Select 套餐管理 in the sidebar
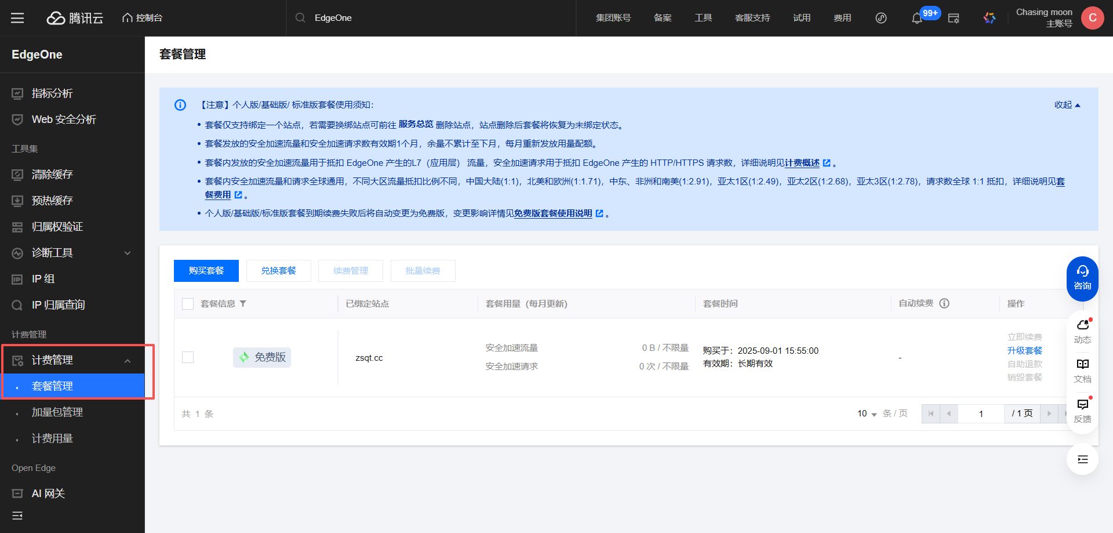The width and height of the screenshot is (1113, 533). pos(72,386)
